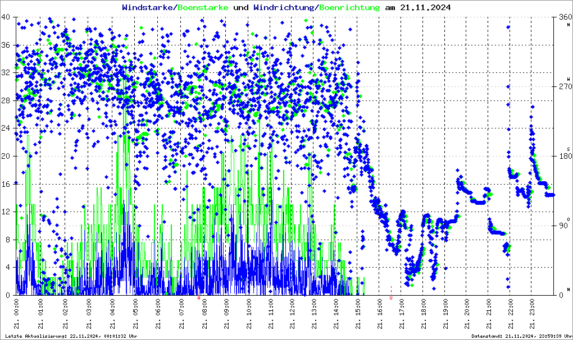Click the green "Boenstarke" title label

coord(203,8)
